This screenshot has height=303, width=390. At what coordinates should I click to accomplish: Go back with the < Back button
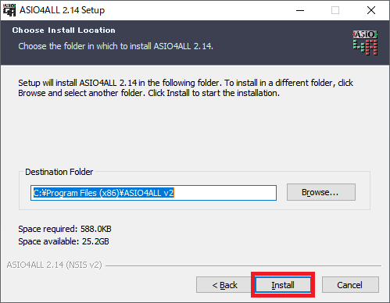click(x=224, y=285)
